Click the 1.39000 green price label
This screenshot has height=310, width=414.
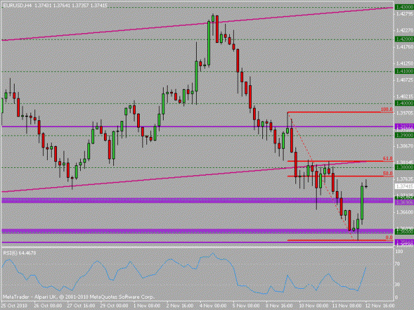coord(404,135)
